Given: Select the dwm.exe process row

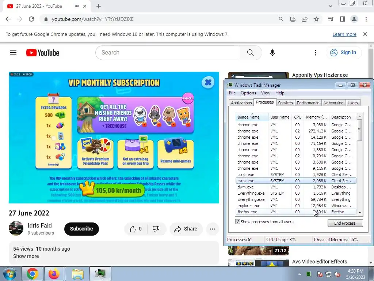Looking at the screenshot, I should (x=296, y=187).
